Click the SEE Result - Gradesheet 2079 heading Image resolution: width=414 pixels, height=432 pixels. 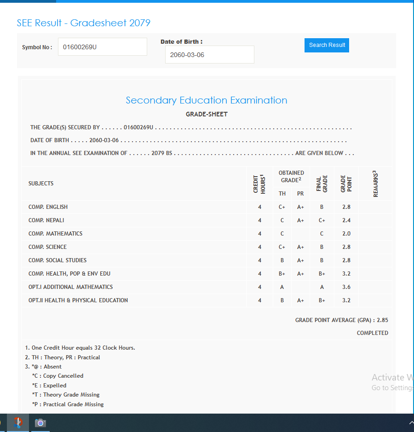tap(84, 23)
